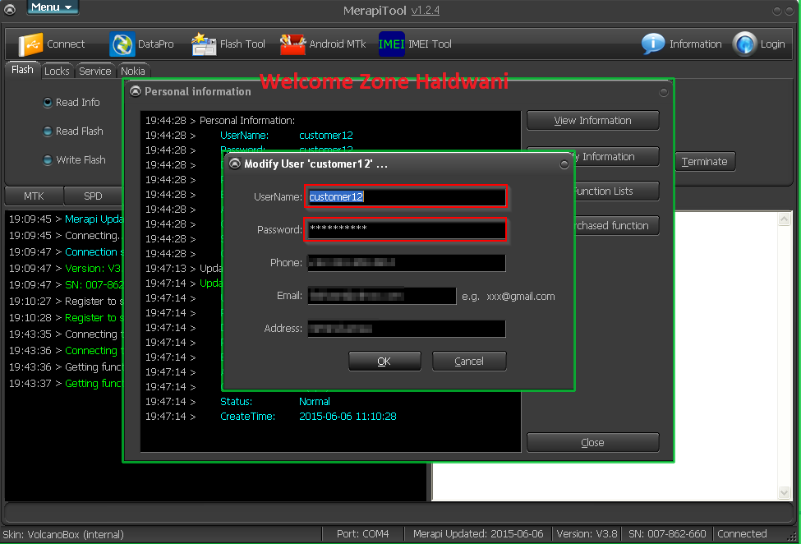Click the 19:09:45 Merapi Update log line
Screen dimensions: 801x544
coord(66,219)
